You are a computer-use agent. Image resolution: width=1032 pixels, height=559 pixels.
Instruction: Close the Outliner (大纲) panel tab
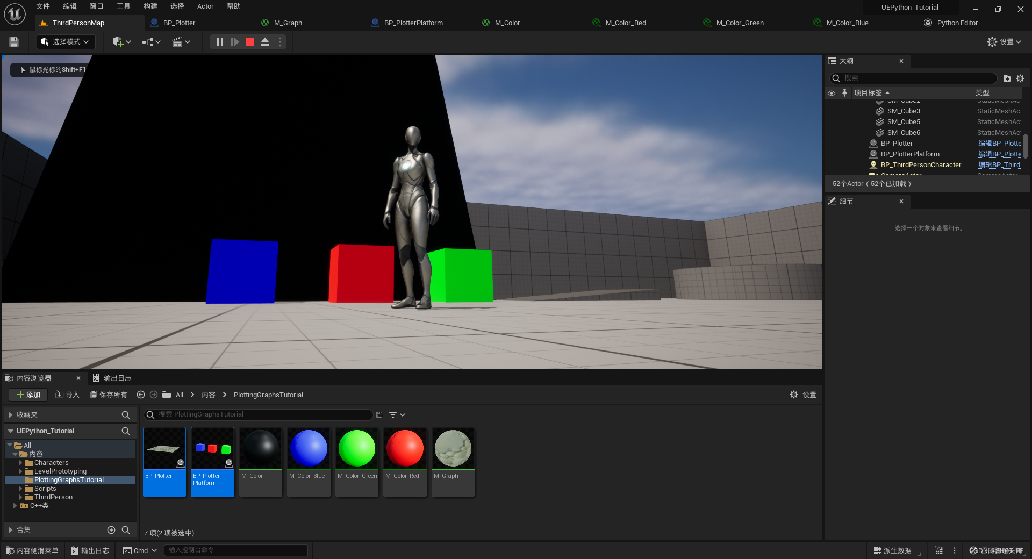tap(901, 61)
